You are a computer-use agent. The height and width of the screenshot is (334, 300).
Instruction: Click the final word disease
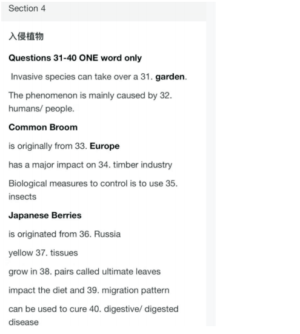coord(24,323)
